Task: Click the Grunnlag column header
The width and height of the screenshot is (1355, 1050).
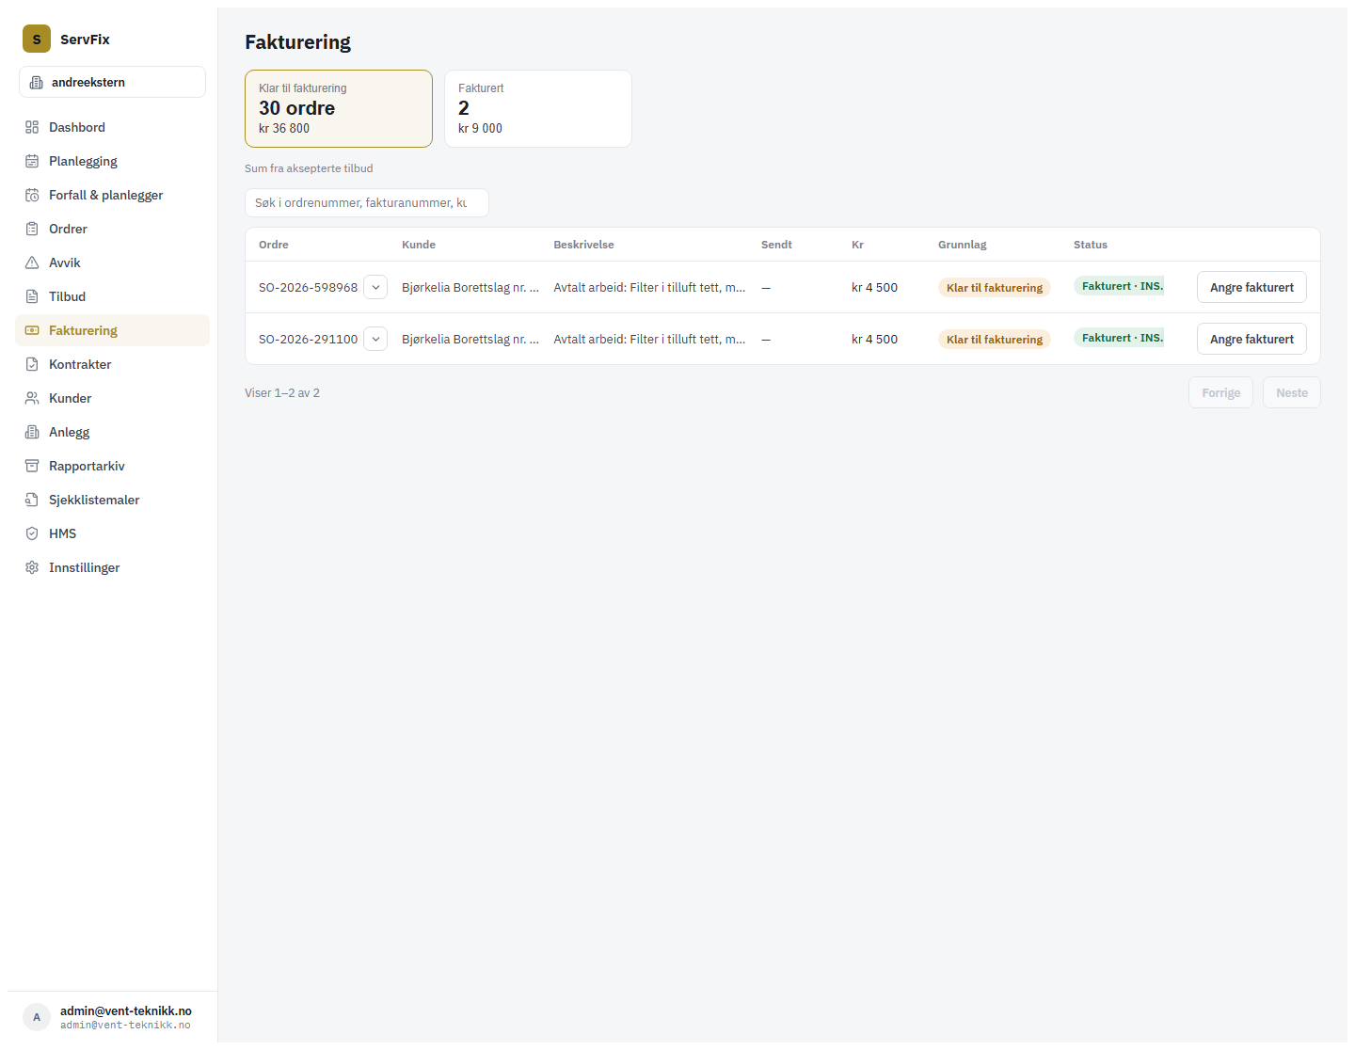Action: [x=963, y=245]
